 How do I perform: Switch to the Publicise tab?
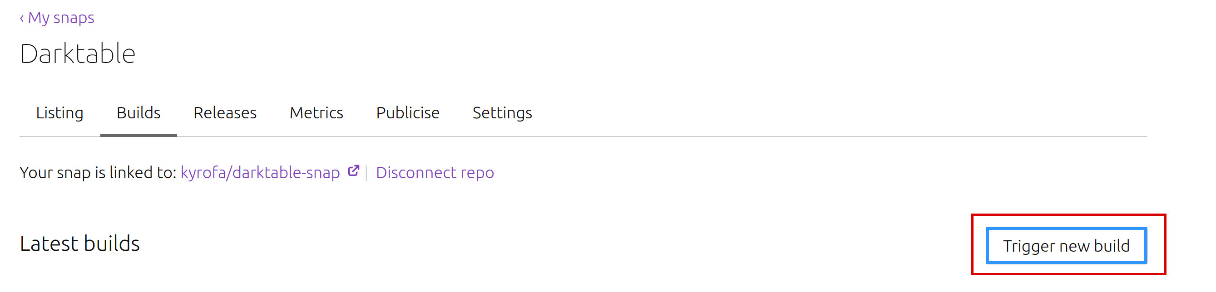[x=407, y=113]
